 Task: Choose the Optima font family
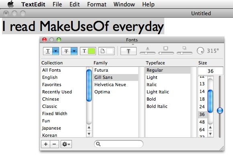[116, 92]
